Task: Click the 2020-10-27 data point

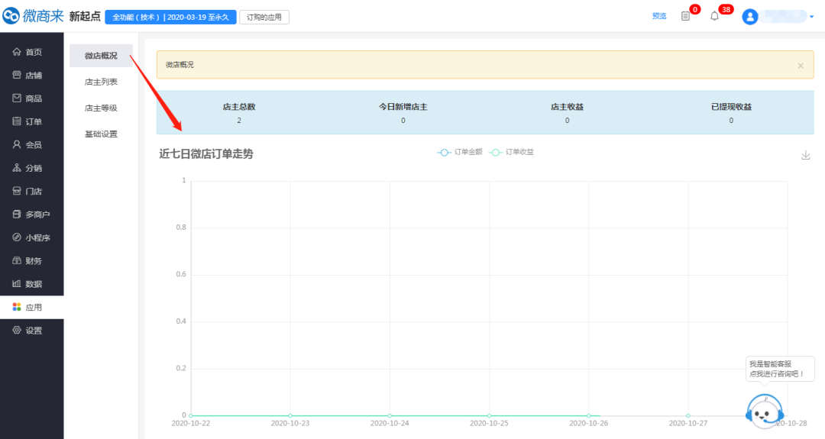Action: 687,415
